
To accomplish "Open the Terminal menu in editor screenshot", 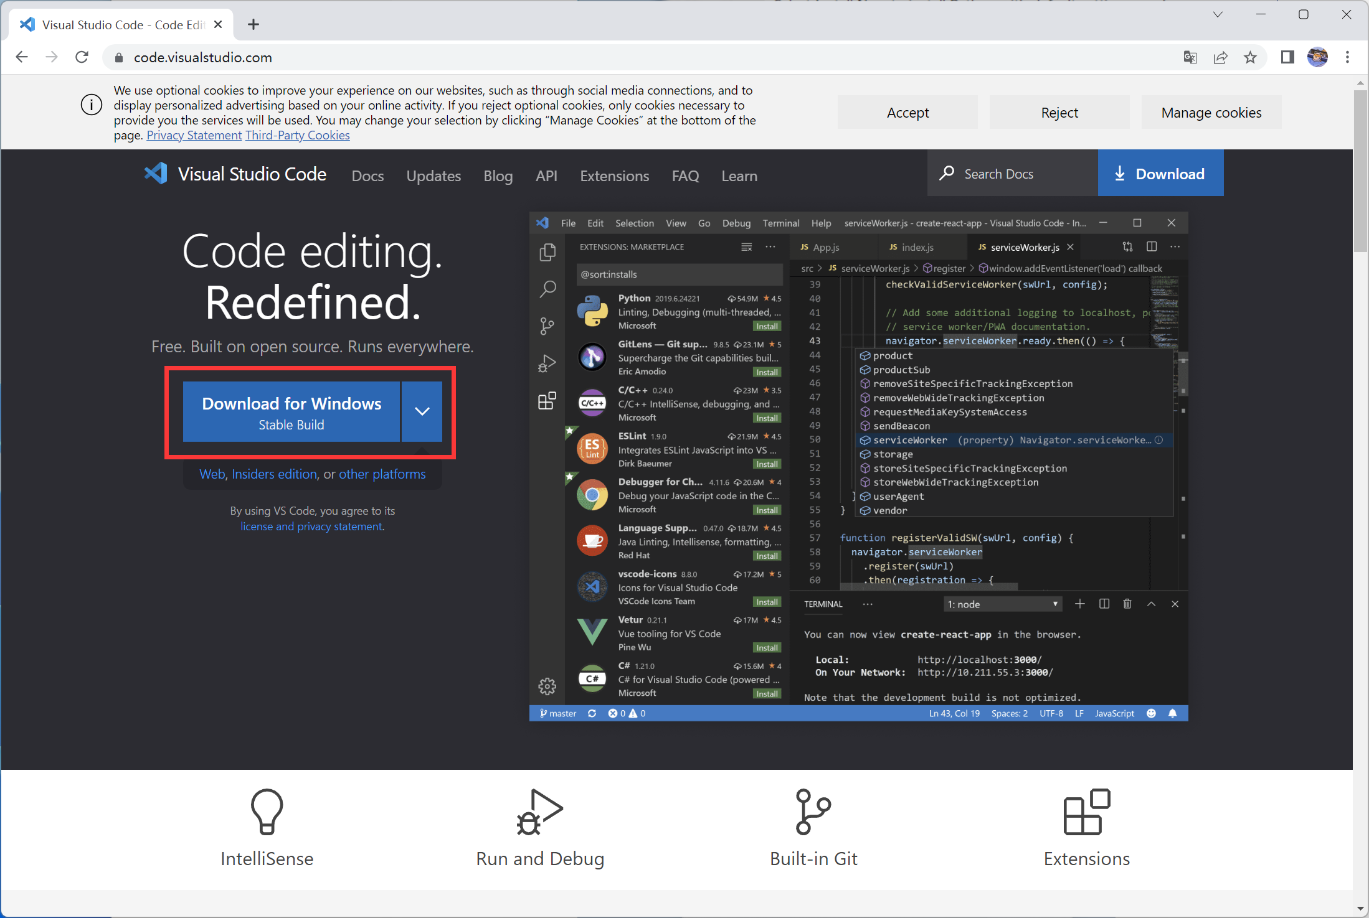I will [780, 223].
